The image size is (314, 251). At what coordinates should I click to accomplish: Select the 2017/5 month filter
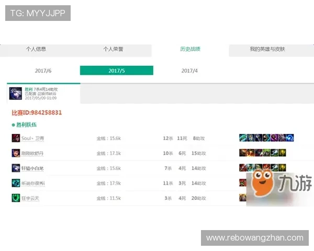116,71
